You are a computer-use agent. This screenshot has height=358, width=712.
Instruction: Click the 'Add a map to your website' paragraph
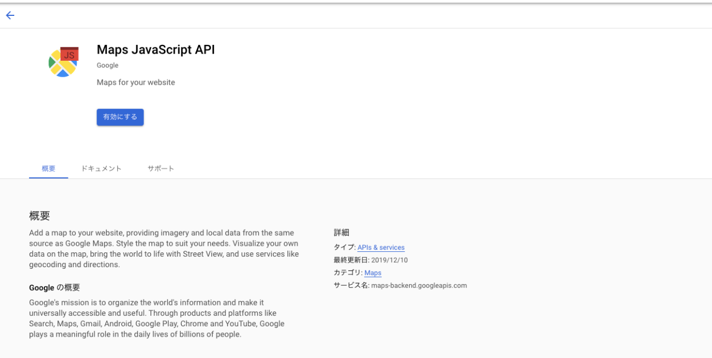click(x=164, y=249)
